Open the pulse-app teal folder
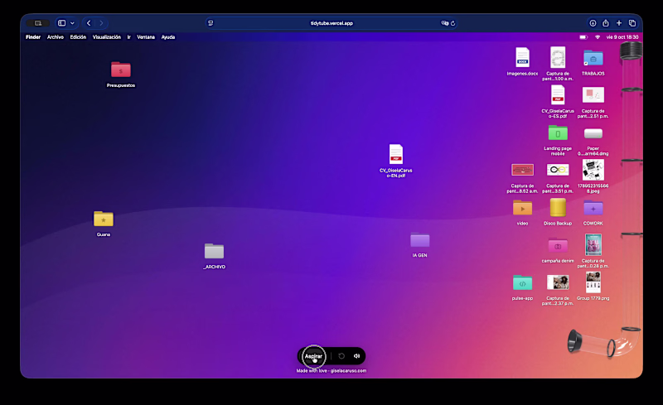 pos(522,282)
